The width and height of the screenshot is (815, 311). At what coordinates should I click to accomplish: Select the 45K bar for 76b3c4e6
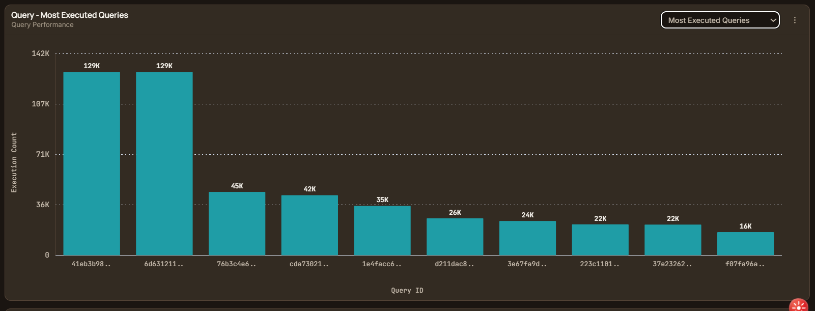pos(237,223)
